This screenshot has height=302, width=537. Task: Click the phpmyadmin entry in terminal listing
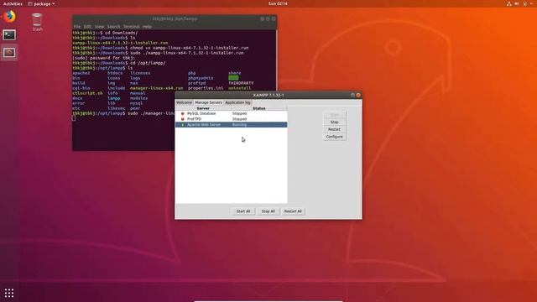click(201, 78)
